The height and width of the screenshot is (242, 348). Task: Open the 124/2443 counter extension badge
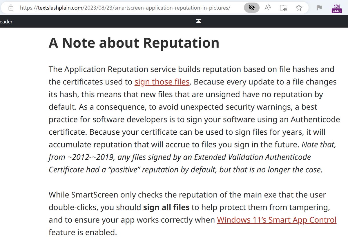click(337, 9)
